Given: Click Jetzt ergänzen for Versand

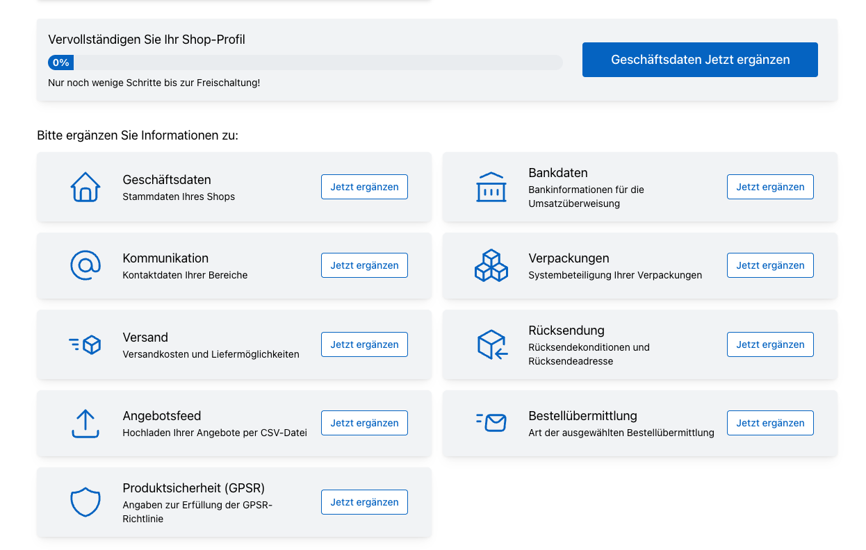Looking at the screenshot, I should (364, 344).
